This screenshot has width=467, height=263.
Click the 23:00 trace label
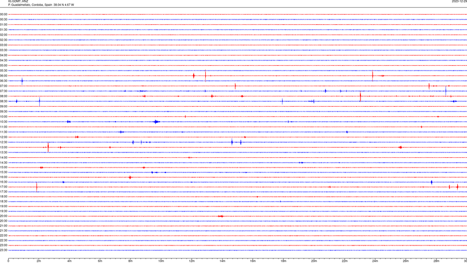[x=3, y=245]
